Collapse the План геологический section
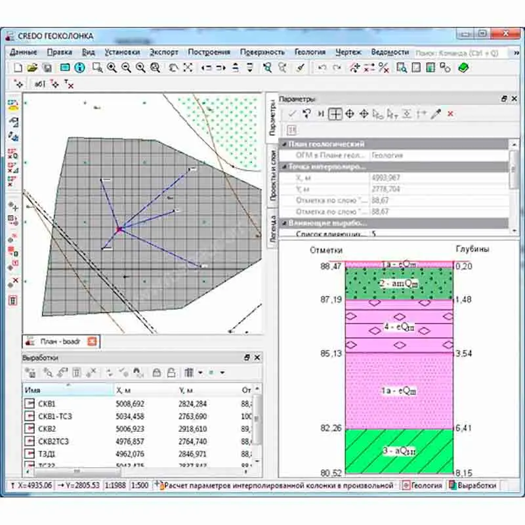Image resolution: width=525 pixels, height=525 pixels. point(284,144)
